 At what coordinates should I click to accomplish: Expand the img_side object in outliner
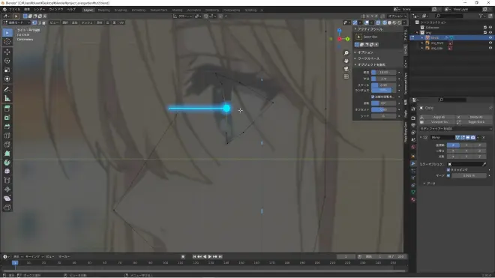pos(422,48)
